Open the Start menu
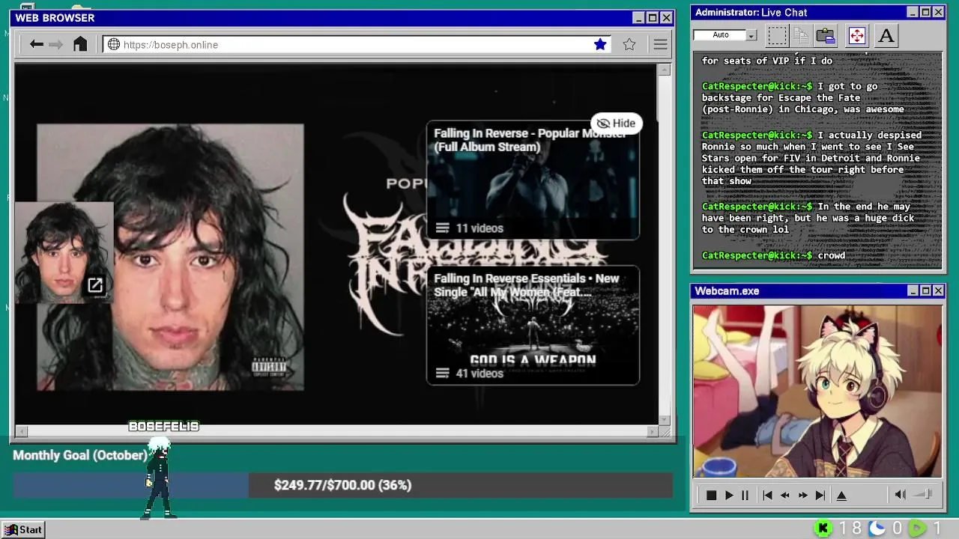959x539 pixels. [23, 529]
